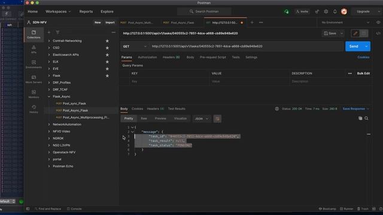Open the Console in status bar
Viewport: 383px width, 215px height.
pos(74,209)
